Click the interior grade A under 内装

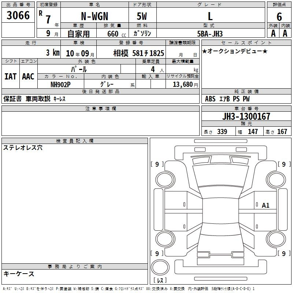(285, 33)
